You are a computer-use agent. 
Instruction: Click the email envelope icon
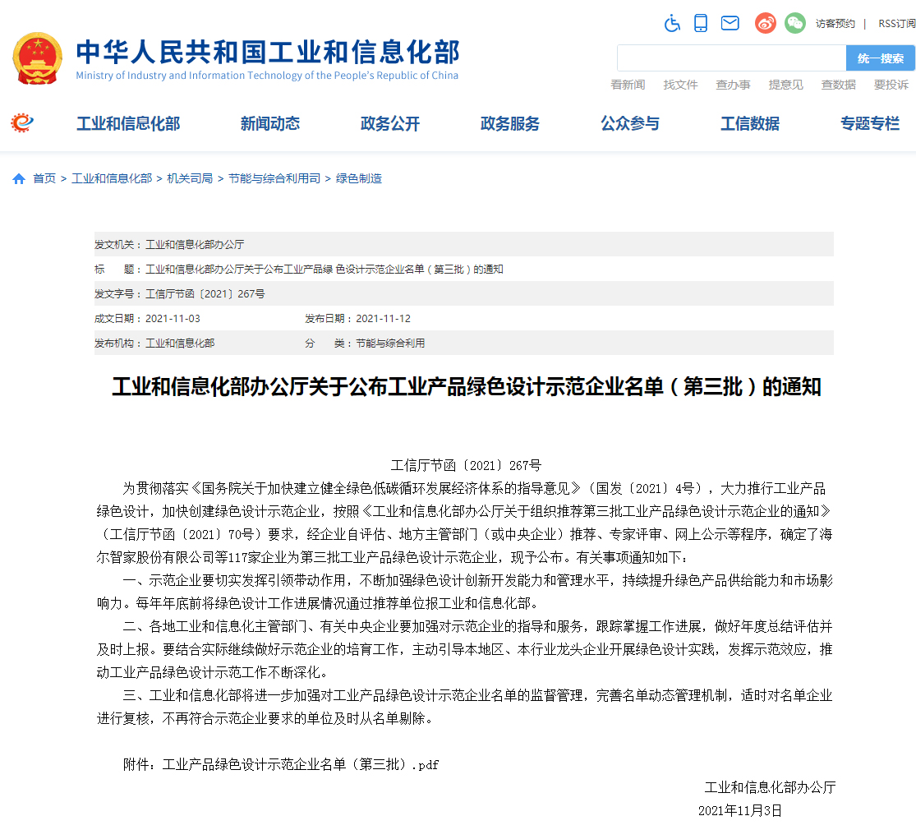pyautogui.click(x=730, y=23)
